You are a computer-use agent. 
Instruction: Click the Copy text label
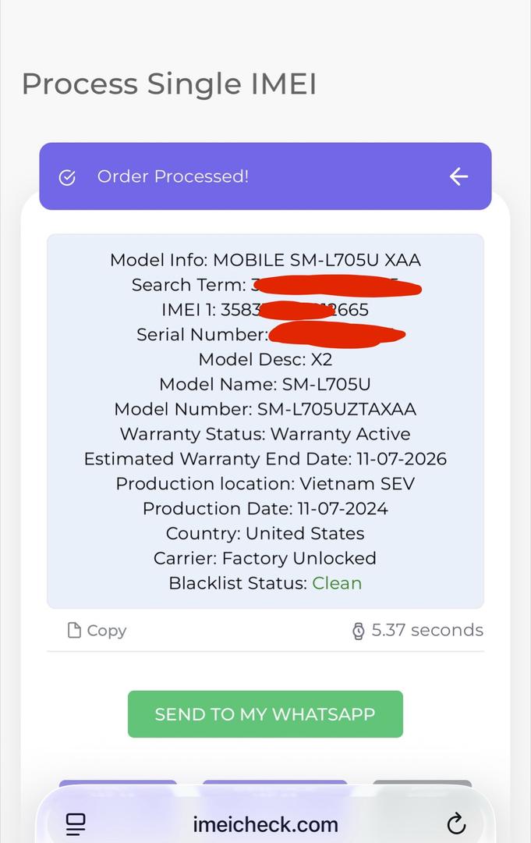point(106,631)
